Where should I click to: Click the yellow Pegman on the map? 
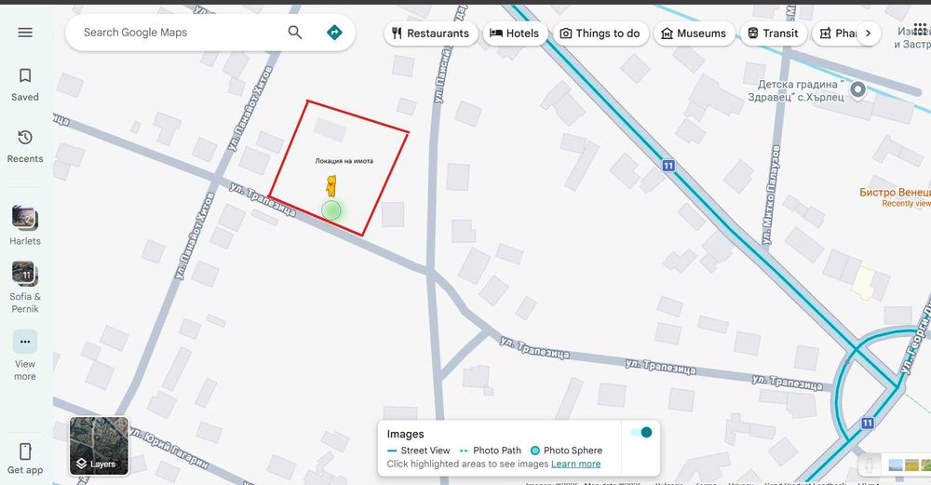coord(331,185)
